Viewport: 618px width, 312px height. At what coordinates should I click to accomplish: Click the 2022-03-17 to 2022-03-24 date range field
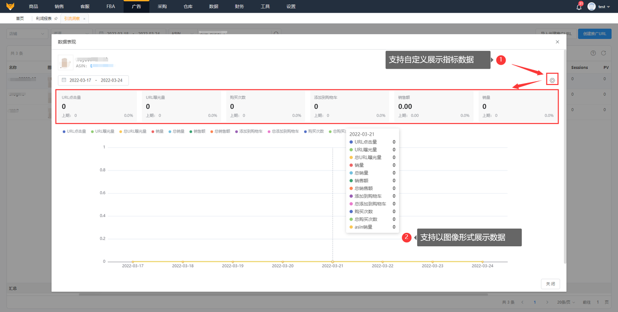click(x=93, y=80)
